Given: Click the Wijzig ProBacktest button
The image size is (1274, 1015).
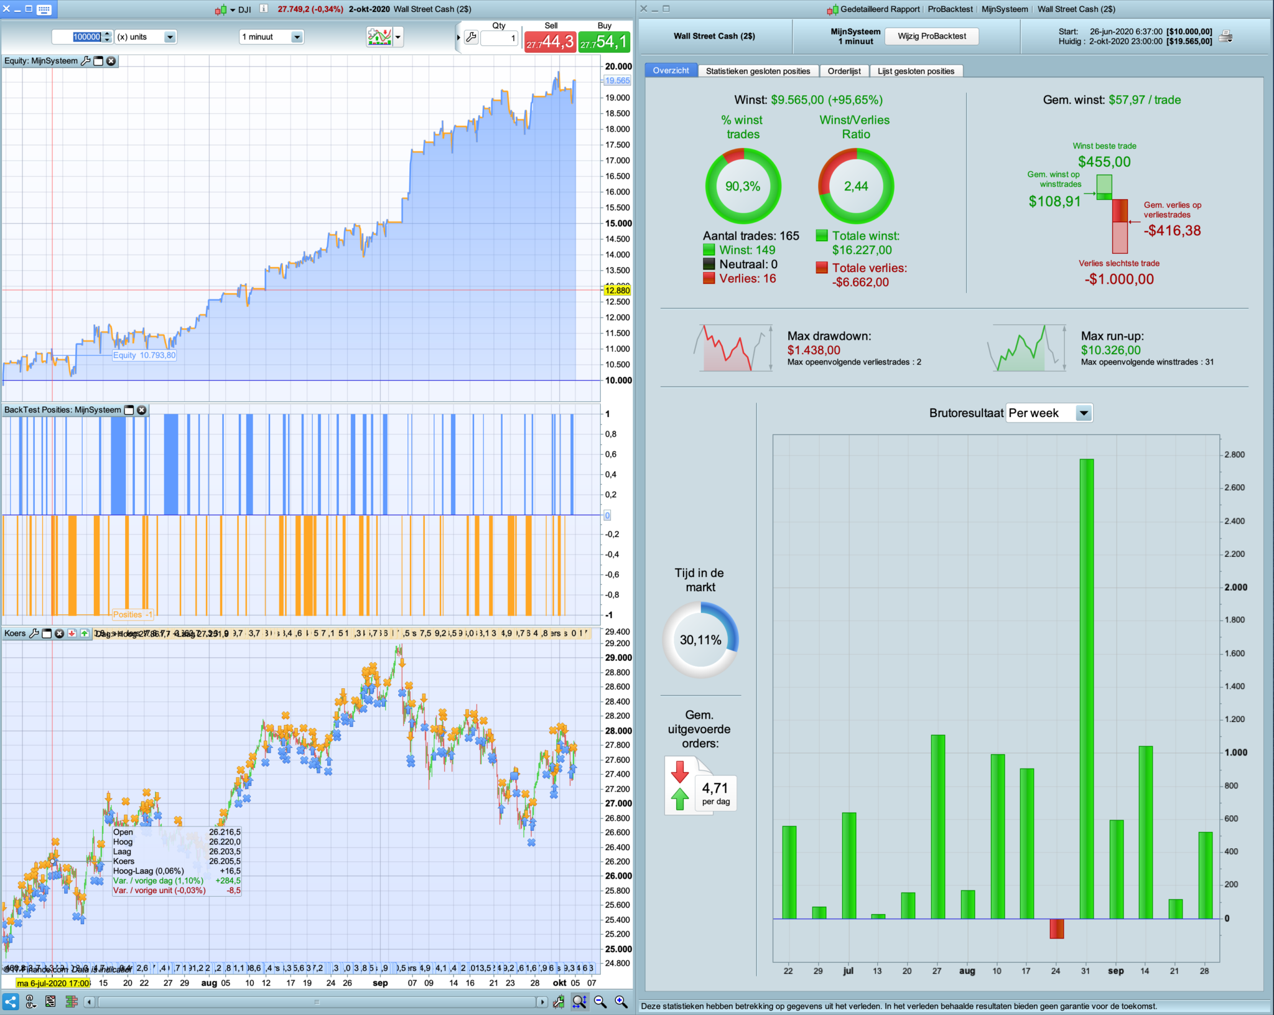Looking at the screenshot, I should 931,36.
